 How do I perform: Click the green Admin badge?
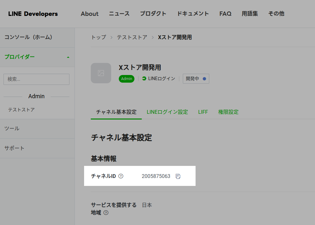point(126,78)
